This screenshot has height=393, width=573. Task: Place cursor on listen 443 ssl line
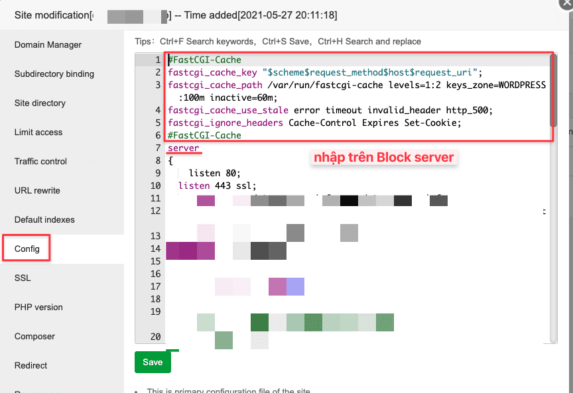click(x=217, y=186)
